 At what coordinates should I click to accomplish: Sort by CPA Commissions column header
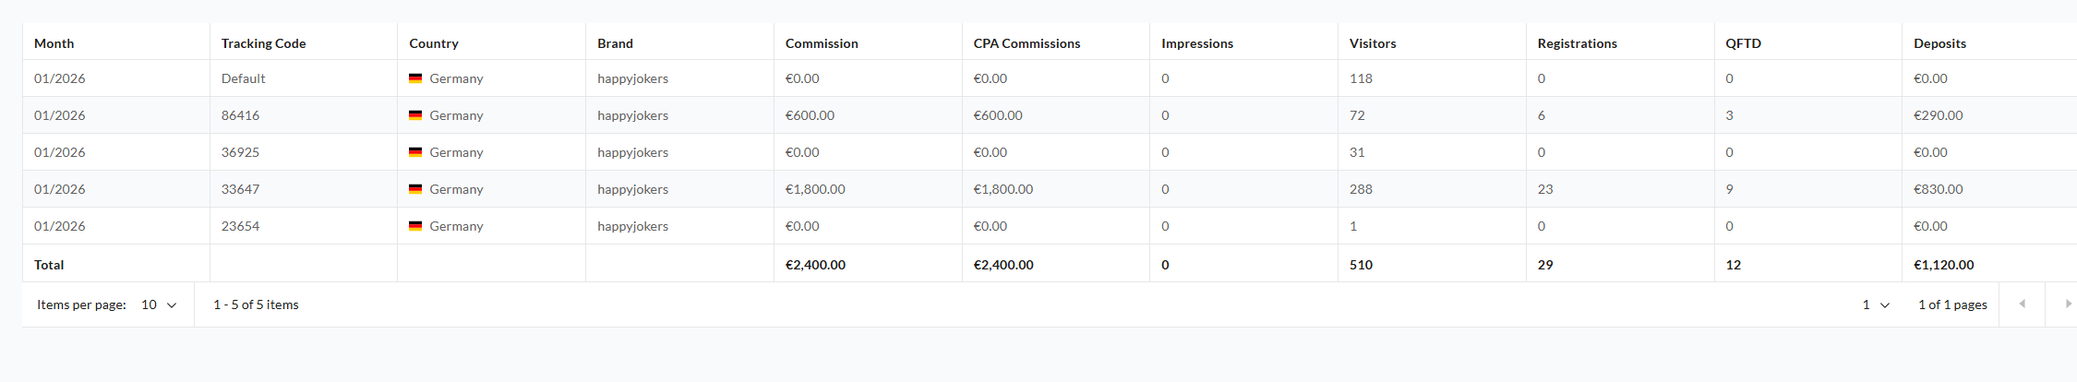coord(1026,43)
